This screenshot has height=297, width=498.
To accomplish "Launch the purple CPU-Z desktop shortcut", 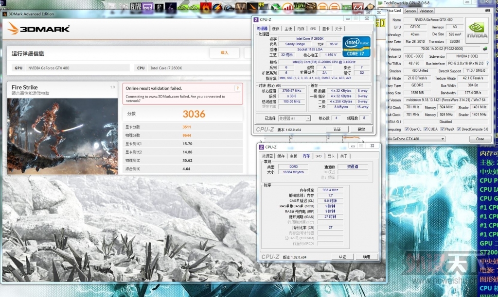I will [x=147, y=7].
